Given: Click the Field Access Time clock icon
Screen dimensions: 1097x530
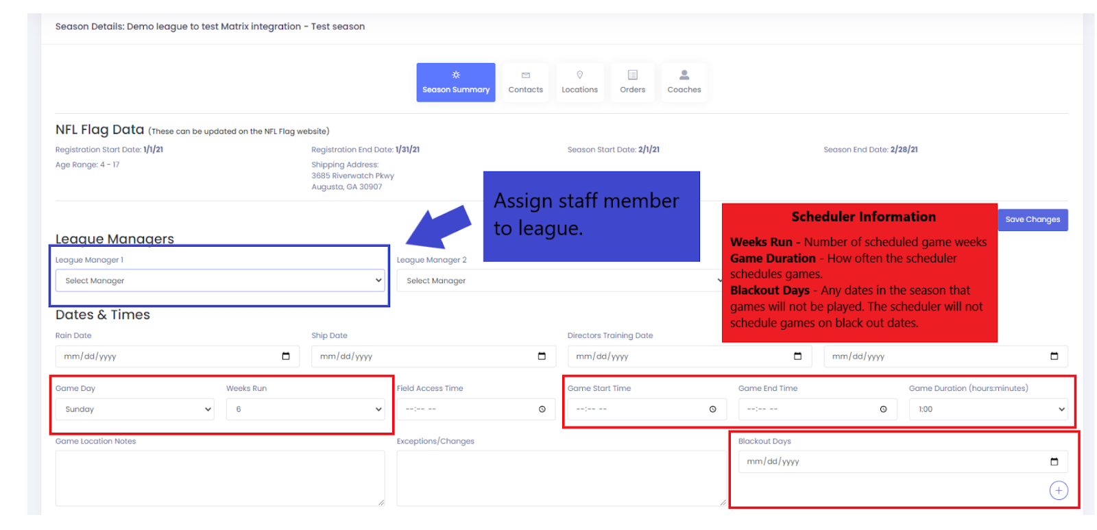Looking at the screenshot, I should tap(542, 409).
